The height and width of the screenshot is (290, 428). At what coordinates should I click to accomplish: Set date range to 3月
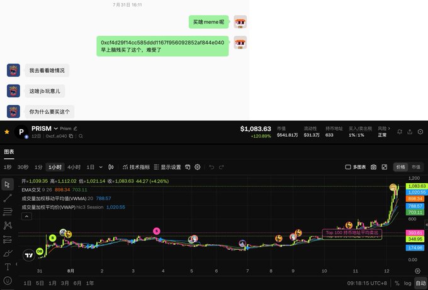(65, 283)
